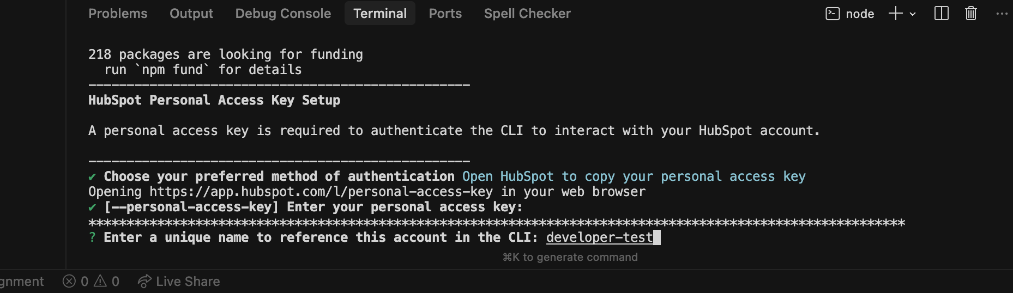Open the Ports tab
The width and height of the screenshot is (1013, 293).
445,14
